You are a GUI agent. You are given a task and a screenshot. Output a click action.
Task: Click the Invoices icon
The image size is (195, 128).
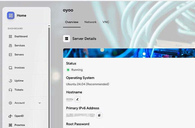pos(10,68)
